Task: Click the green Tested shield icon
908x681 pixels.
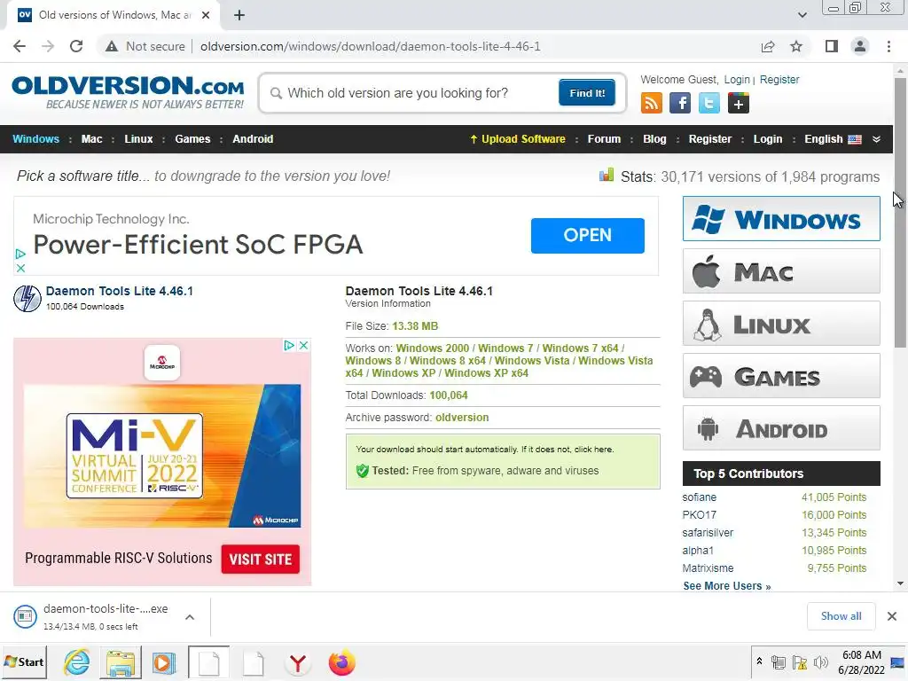Action: tap(363, 471)
